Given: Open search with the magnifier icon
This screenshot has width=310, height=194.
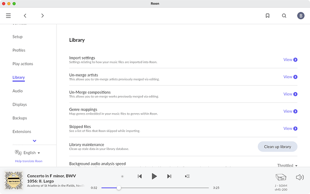Looking at the screenshot, I should pyautogui.click(x=284, y=15).
